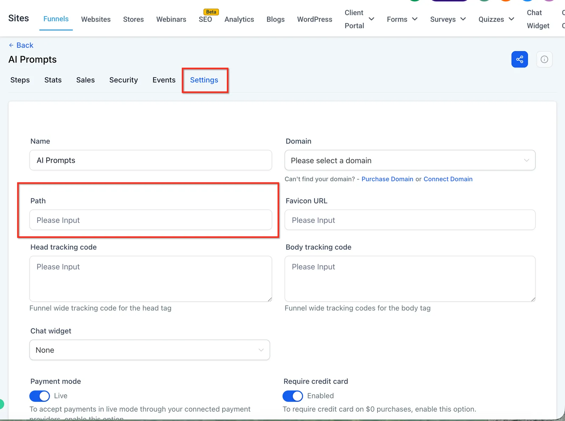Expand the Surveys menu
This screenshot has width=565, height=421.
(448, 19)
